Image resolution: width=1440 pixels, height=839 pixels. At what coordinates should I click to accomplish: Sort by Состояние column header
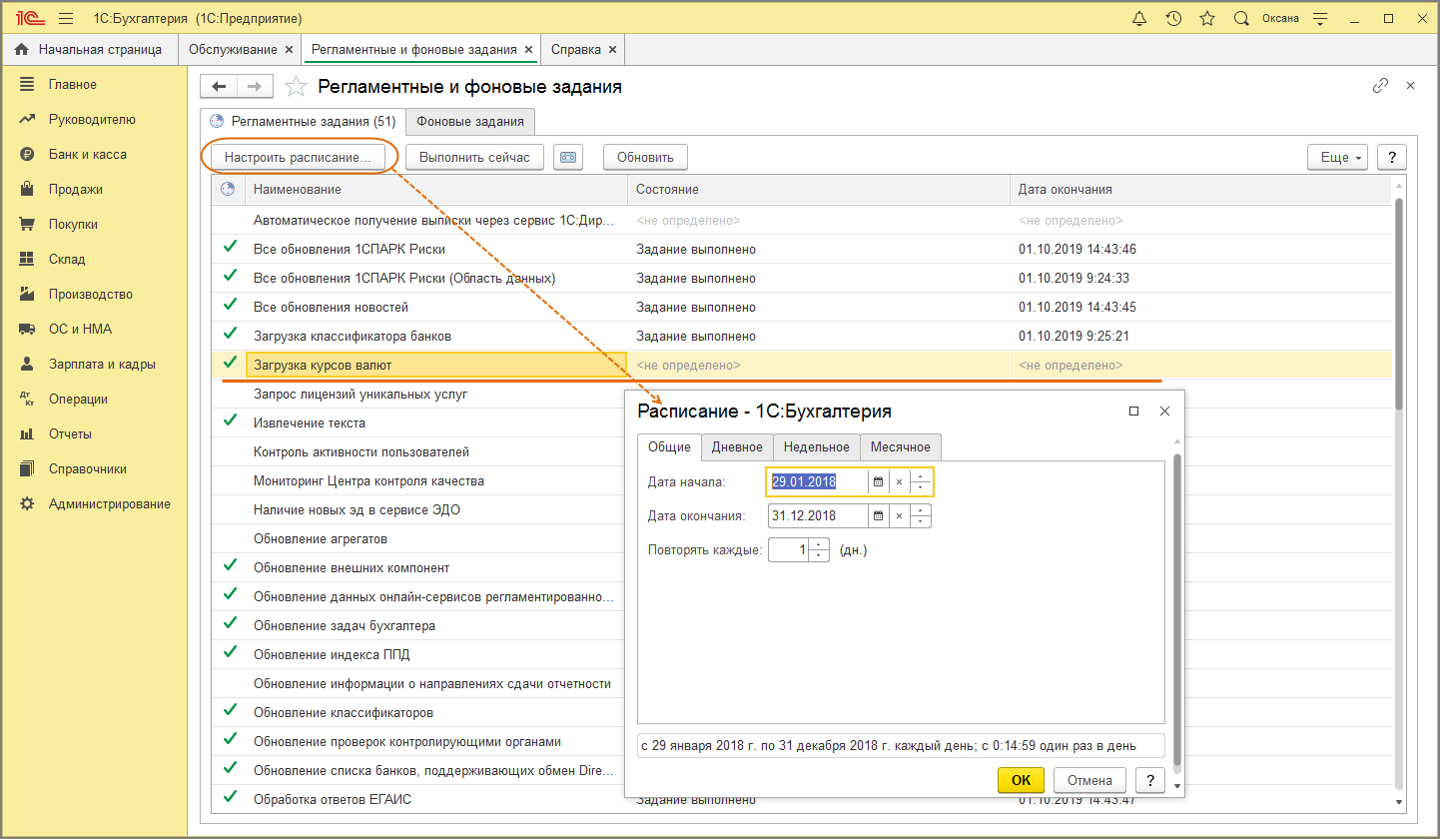pyautogui.click(x=819, y=190)
